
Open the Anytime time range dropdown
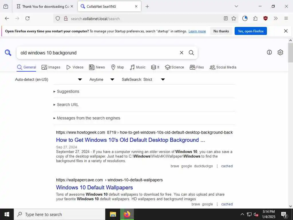(102, 80)
